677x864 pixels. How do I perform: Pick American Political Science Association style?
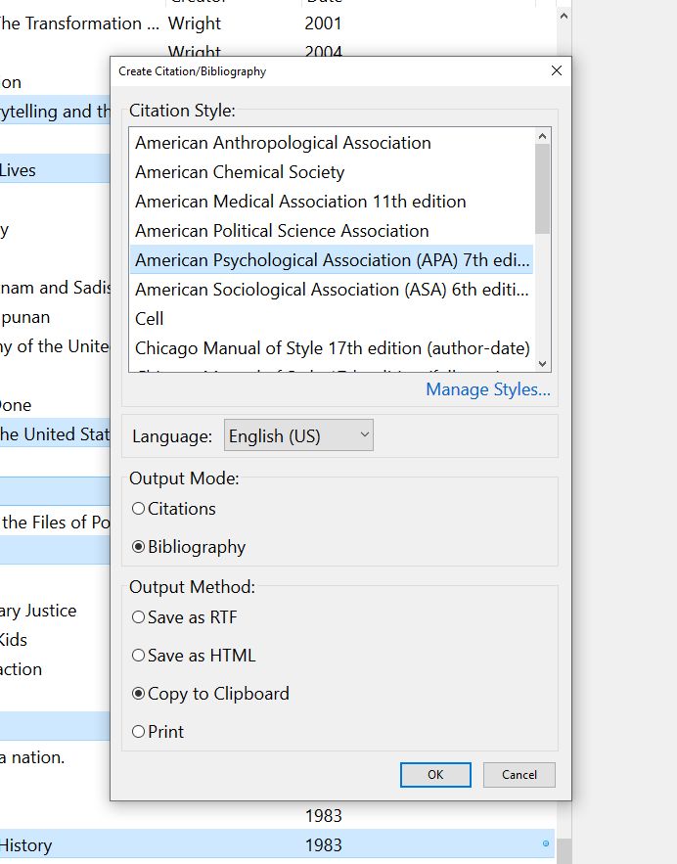point(332,231)
